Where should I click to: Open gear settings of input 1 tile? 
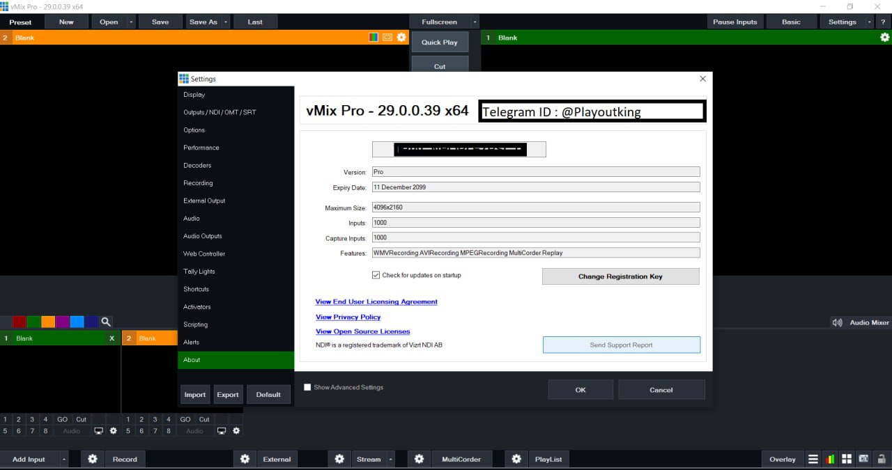click(114, 431)
